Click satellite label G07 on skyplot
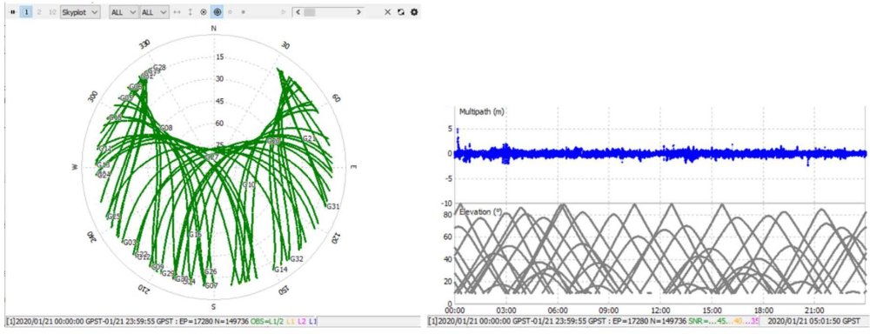The height and width of the screenshot is (334, 870). 211,286
